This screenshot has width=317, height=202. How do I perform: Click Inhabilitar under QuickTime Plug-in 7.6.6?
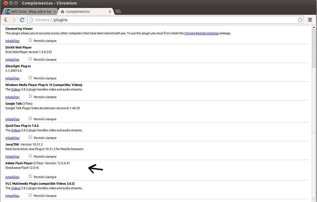pos(12,138)
